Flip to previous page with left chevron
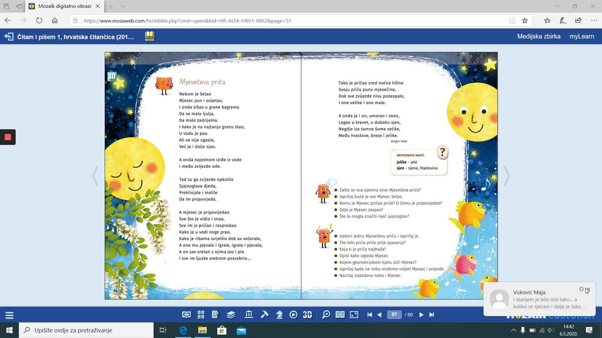 pyautogui.click(x=95, y=176)
